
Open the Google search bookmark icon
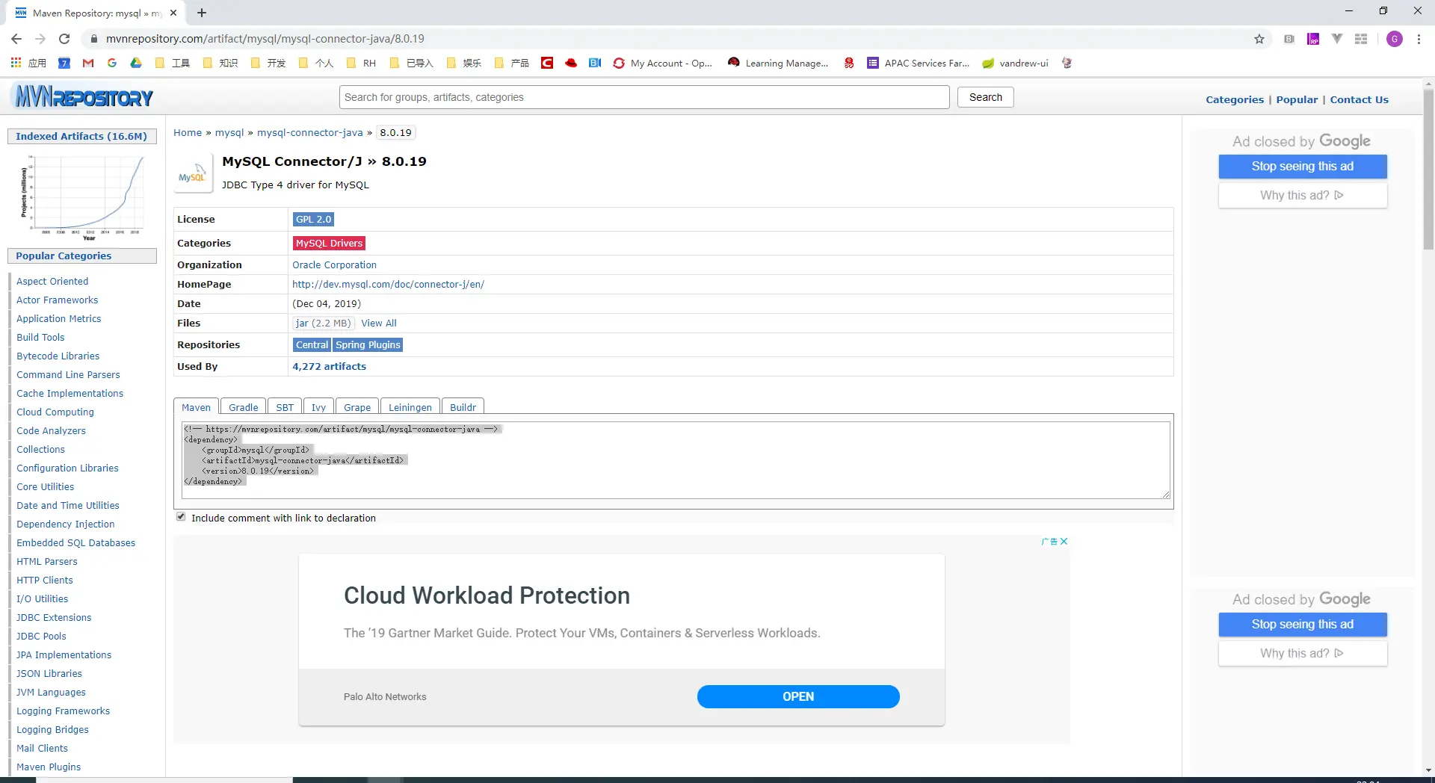(112, 63)
